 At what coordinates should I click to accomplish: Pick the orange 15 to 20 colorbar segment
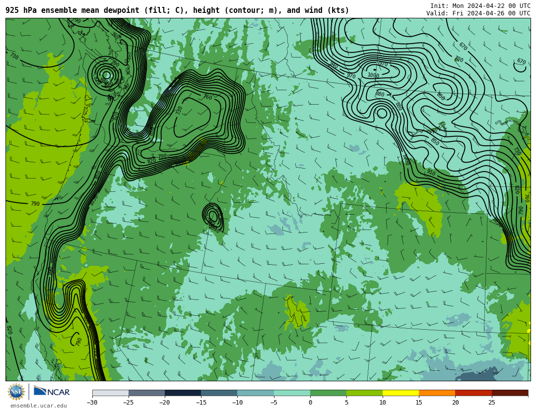coord(437,393)
